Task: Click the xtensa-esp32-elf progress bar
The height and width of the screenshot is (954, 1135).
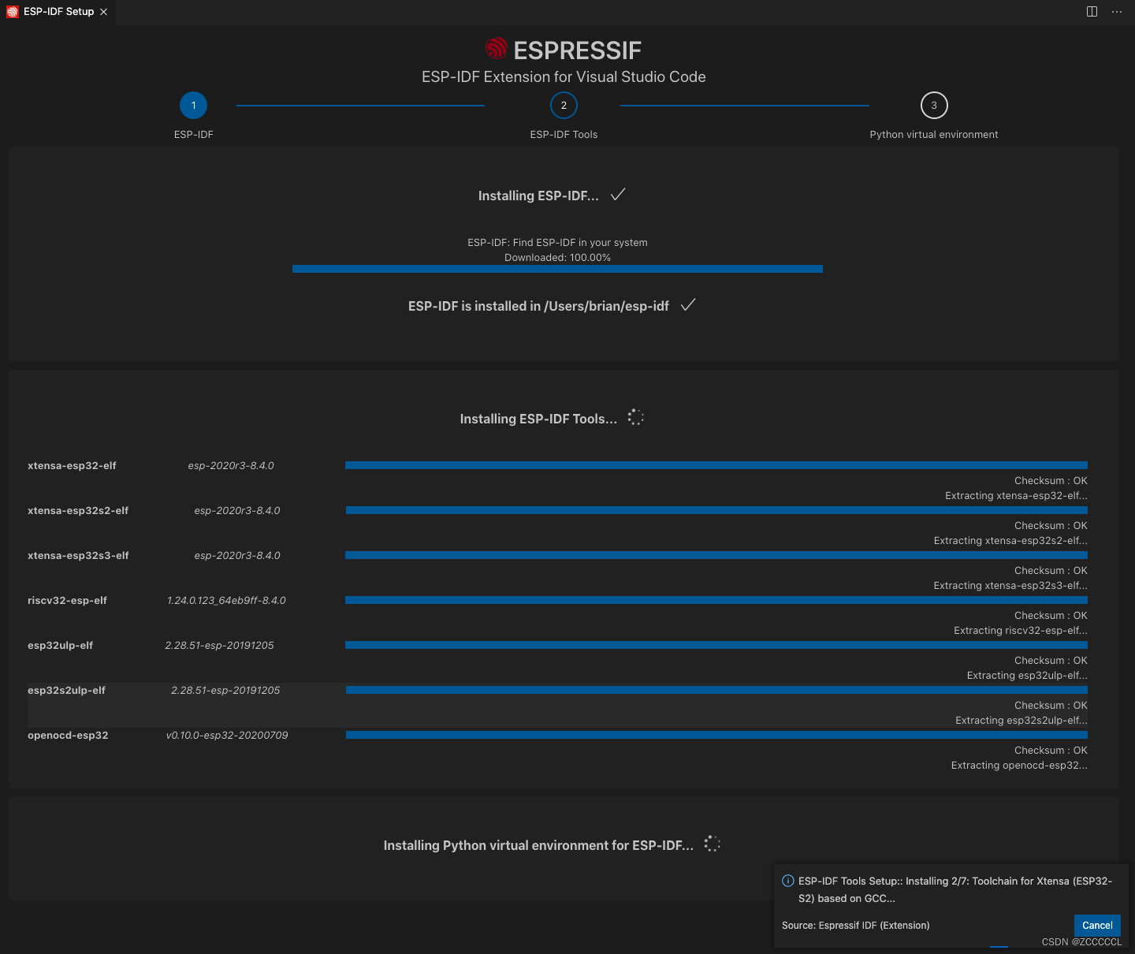Action: pos(716,465)
